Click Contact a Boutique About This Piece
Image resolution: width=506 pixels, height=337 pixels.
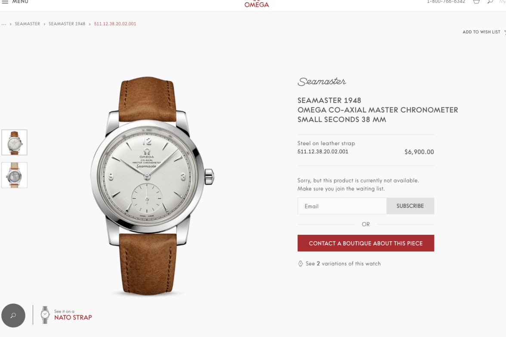[366, 243]
